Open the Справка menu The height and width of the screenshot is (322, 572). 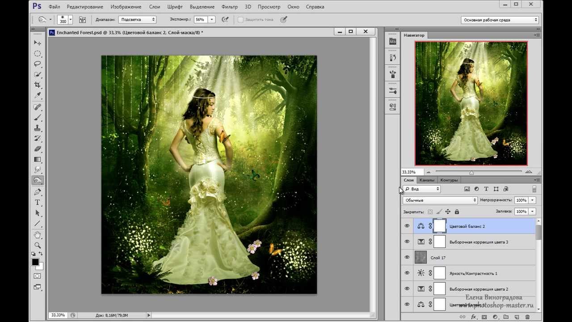pos(315,7)
